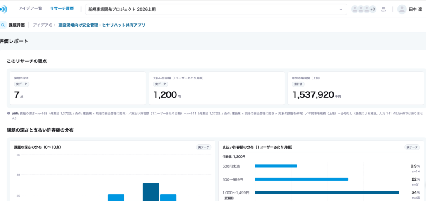Screen dimensions: 426x201
Task: Click 課題の深さと支払い許容額の分布 heading
Action: click(x=40, y=130)
